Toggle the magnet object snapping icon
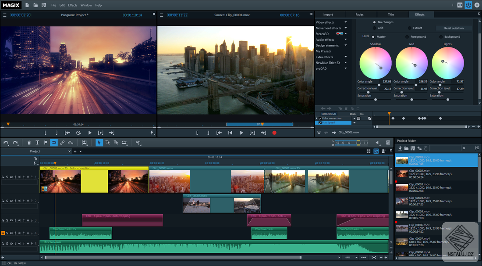 54,143
